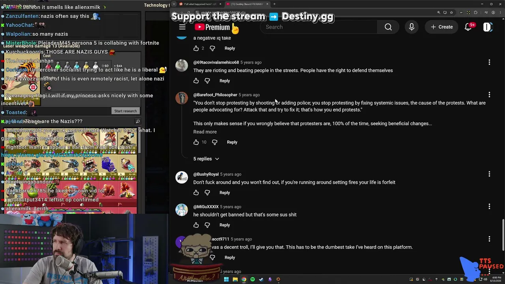Open Steam from the taskbar
This screenshot has height=284, width=505.
click(x=261, y=279)
